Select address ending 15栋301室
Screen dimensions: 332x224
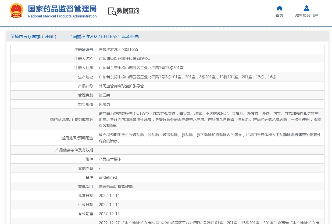[x=141, y=68]
